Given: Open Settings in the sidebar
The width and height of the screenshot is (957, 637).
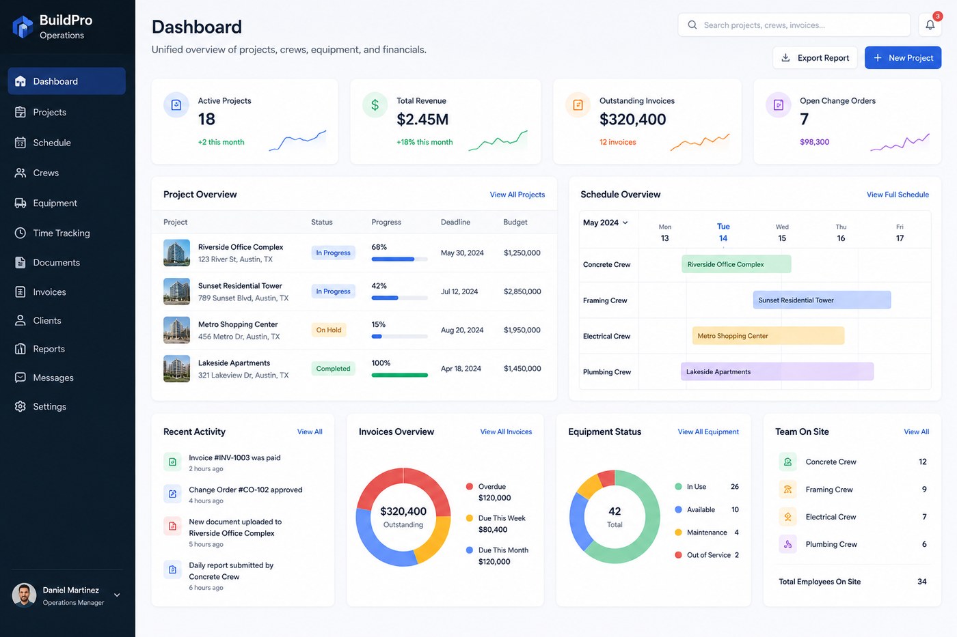Looking at the screenshot, I should click(x=67, y=406).
